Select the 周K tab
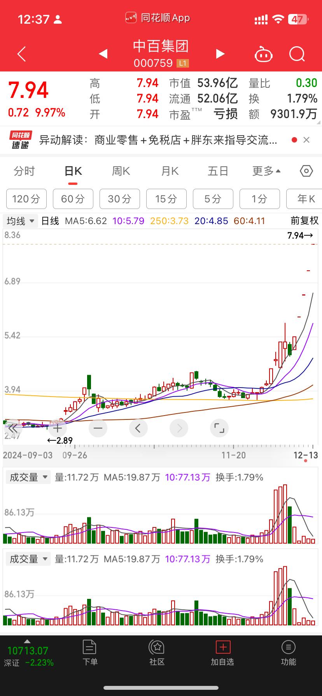 pos(121,171)
